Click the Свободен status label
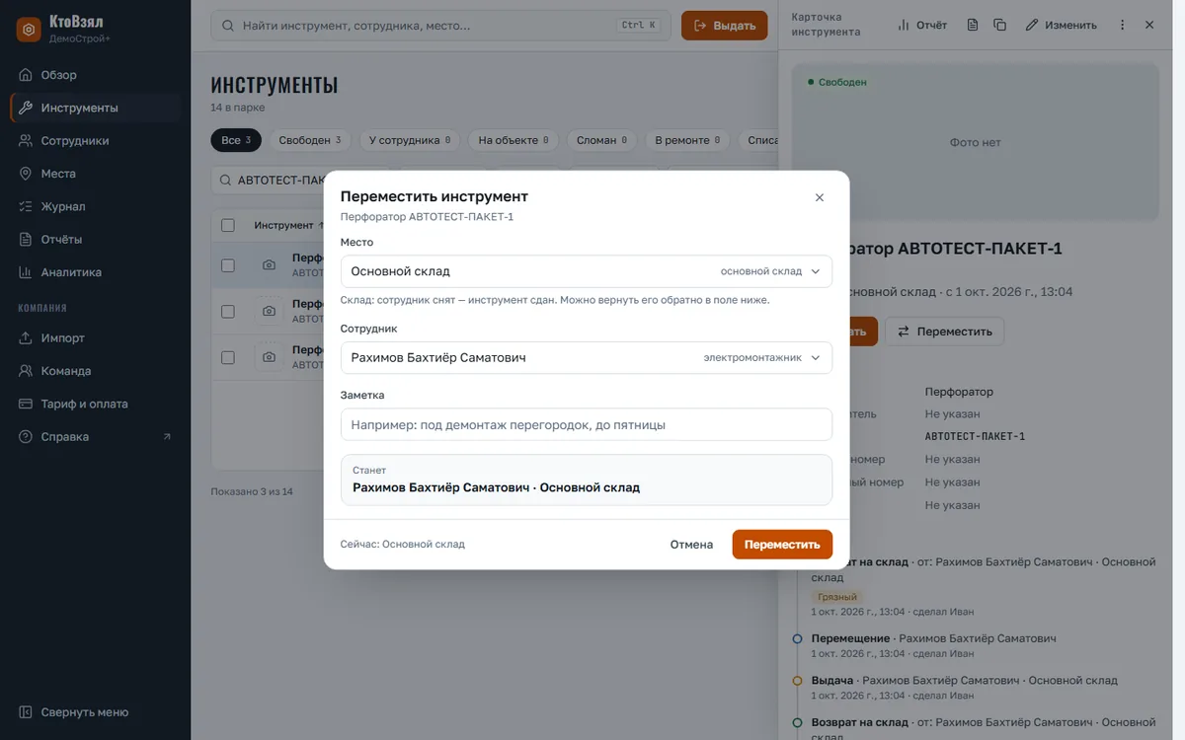The image size is (1185, 740). click(x=837, y=82)
